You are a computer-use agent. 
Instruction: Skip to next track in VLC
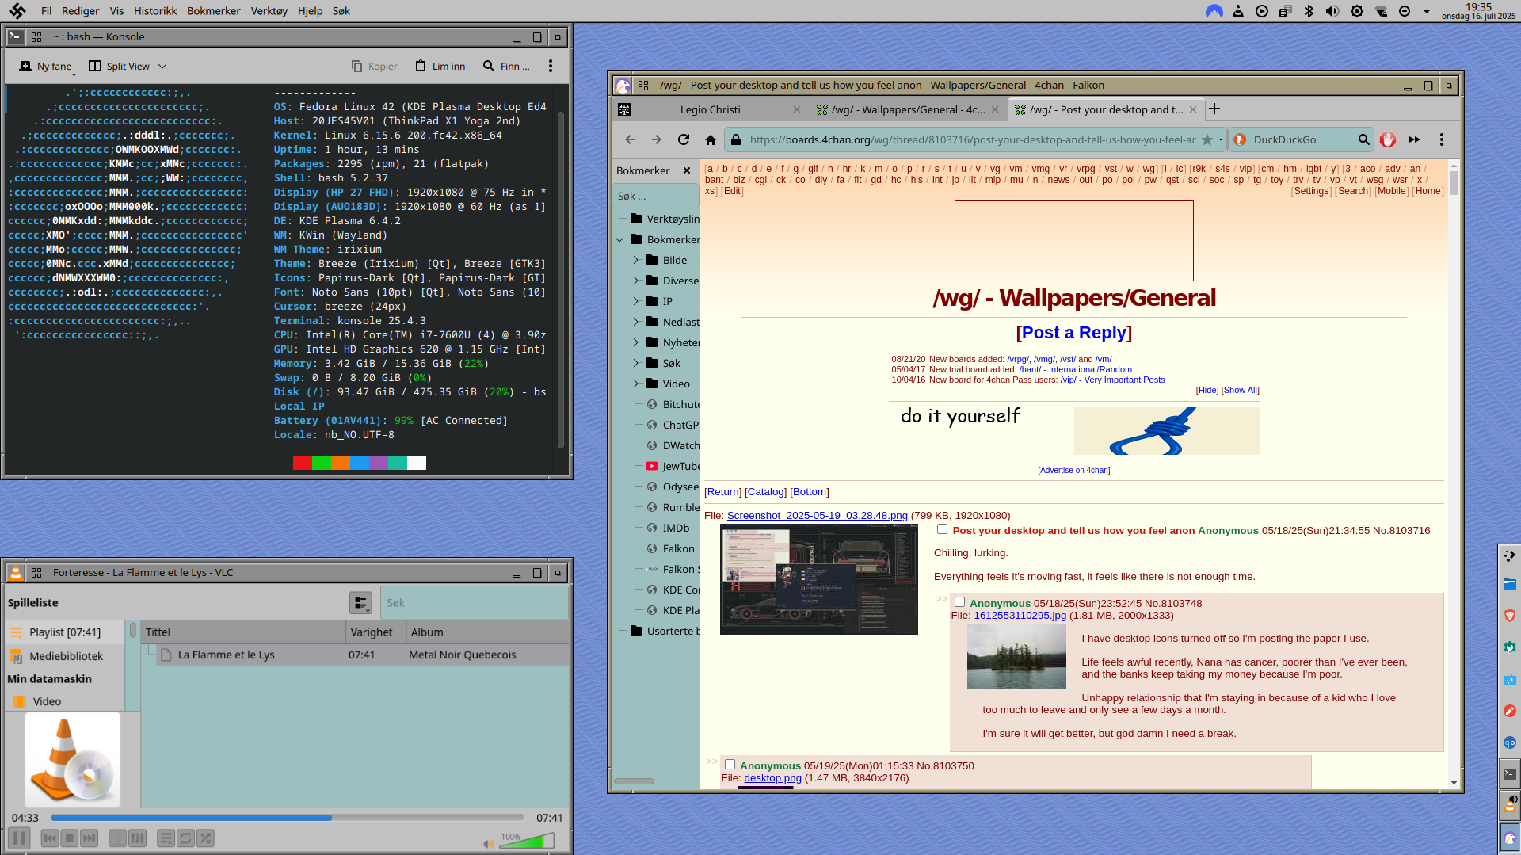click(89, 838)
